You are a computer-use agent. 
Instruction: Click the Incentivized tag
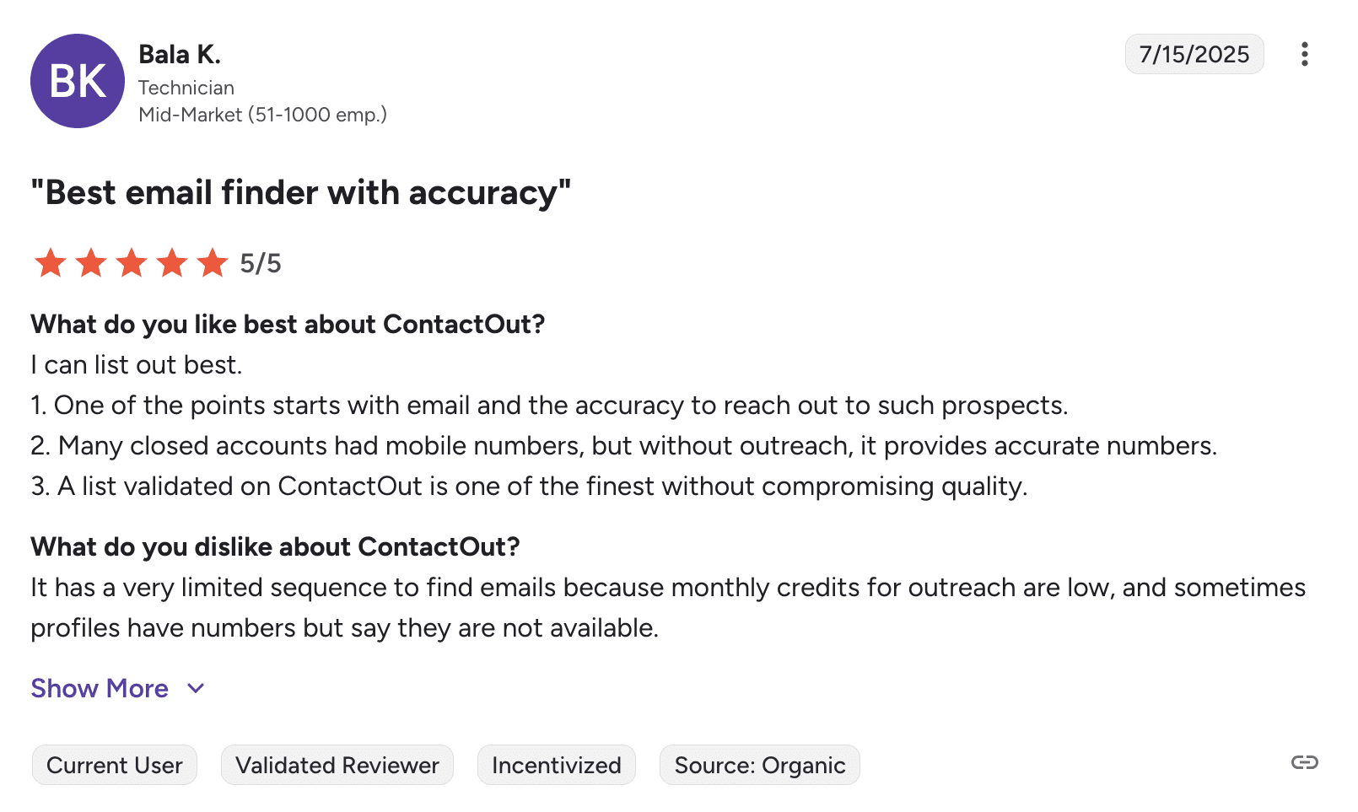coord(557,765)
